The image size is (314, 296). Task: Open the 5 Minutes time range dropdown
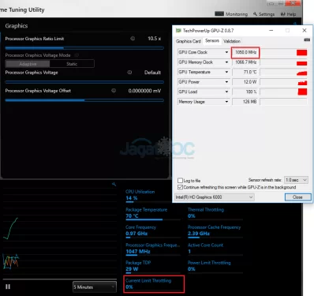tap(95, 287)
